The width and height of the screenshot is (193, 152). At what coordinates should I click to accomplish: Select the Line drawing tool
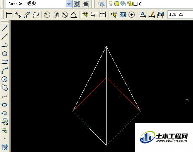click(x=5, y=28)
